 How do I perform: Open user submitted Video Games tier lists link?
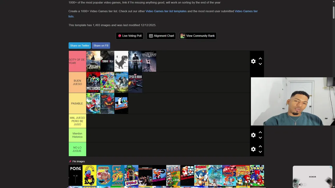(x=246, y=11)
